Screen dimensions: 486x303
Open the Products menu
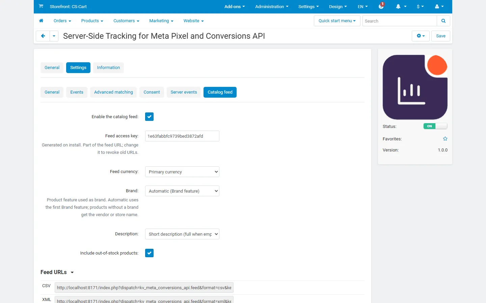tap(92, 21)
